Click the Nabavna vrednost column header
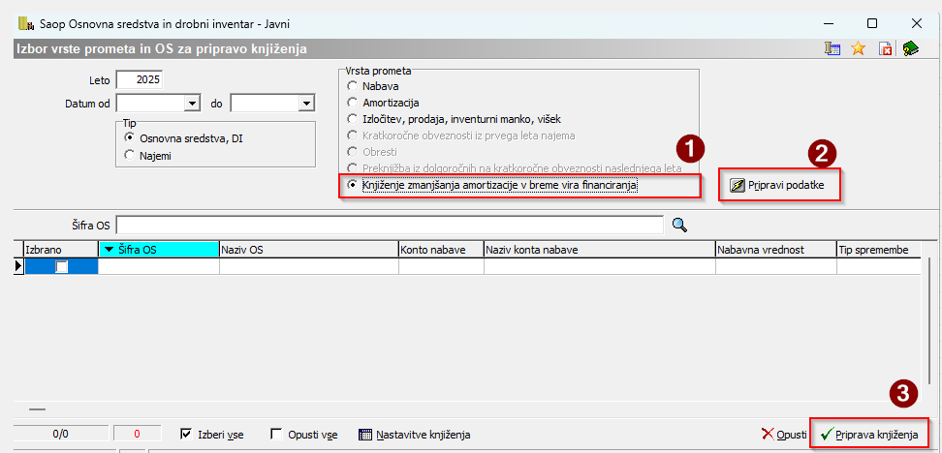 coord(775,250)
